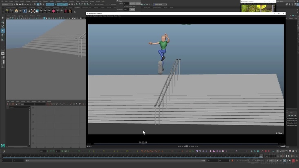
Task: Switch to the Custom shelf tab
Action: (x=77, y=8)
